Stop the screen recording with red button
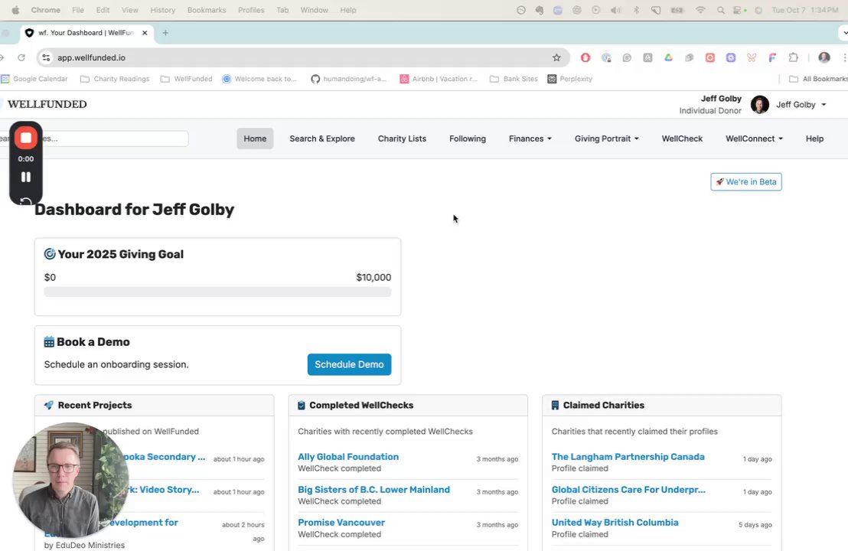The height and width of the screenshot is (551, 848). pyautogui.click(x=25, y=138)
